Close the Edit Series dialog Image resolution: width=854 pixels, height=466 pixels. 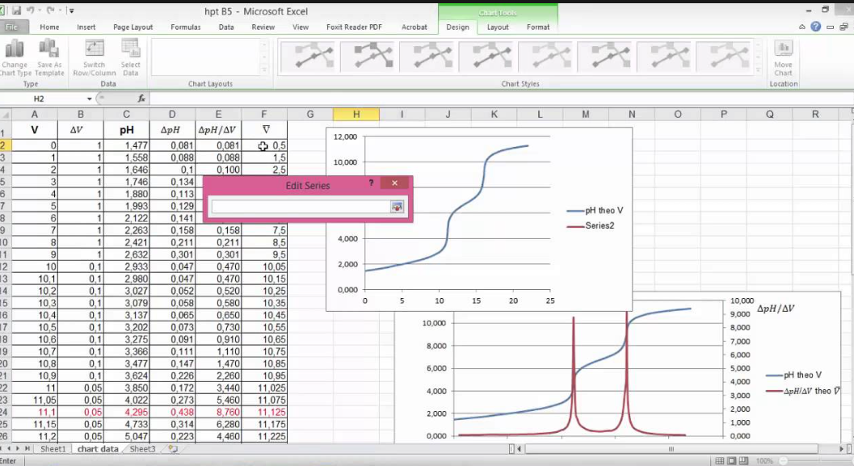(394, 184)
